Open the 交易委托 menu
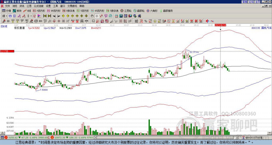 pyautogui.click(x=72, y=6)
